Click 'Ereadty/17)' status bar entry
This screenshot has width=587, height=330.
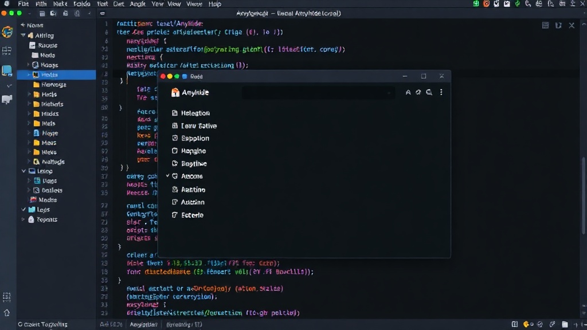tap(184, 324)
